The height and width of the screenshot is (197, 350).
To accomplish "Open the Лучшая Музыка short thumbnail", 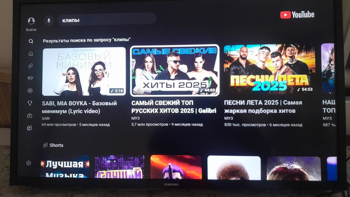I will 65,167.
